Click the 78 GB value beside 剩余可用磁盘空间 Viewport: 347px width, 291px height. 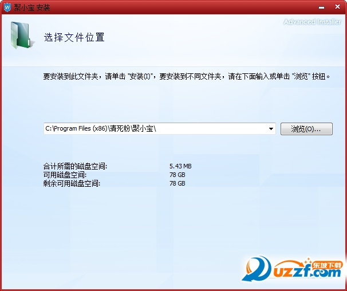pos(178,183)
